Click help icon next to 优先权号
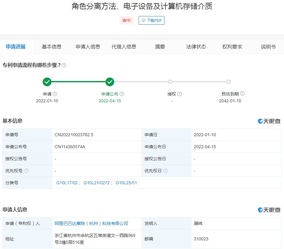The width and height of the screenshot is (284, 249). pyautogui.click(x=26, y=171)
